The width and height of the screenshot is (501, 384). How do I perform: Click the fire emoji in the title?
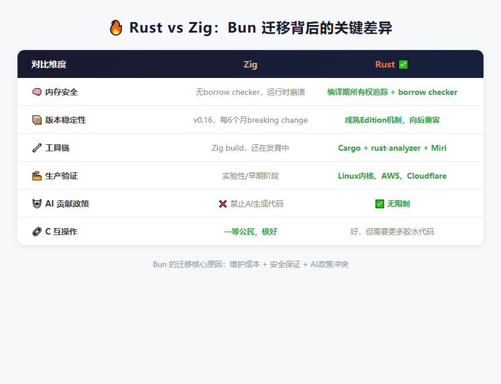click(x=116, y=27)
